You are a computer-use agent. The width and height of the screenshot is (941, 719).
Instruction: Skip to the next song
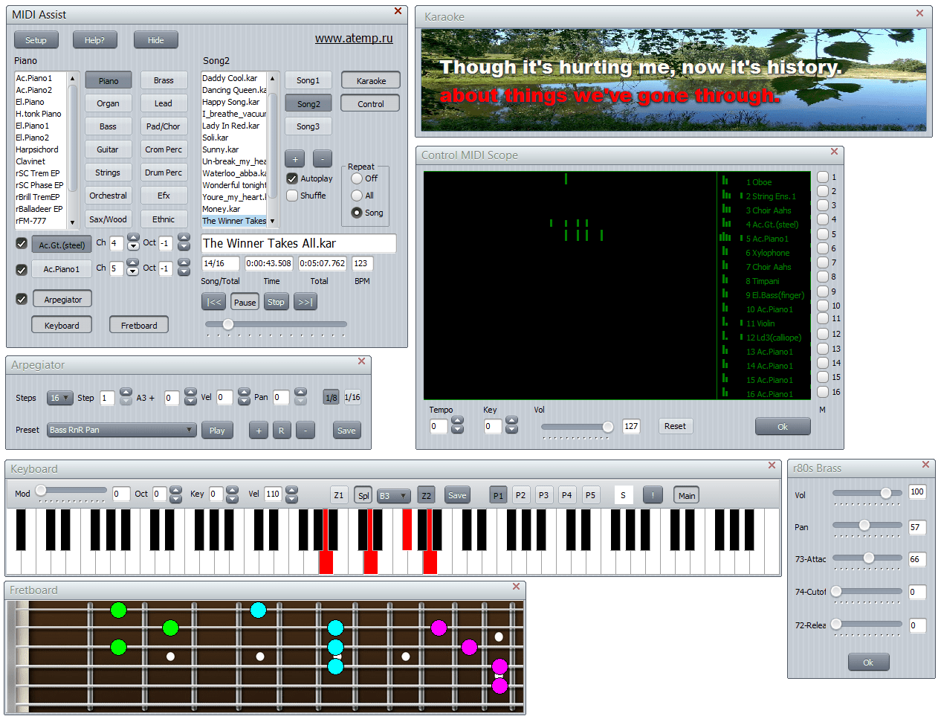[x=305, y=302]
